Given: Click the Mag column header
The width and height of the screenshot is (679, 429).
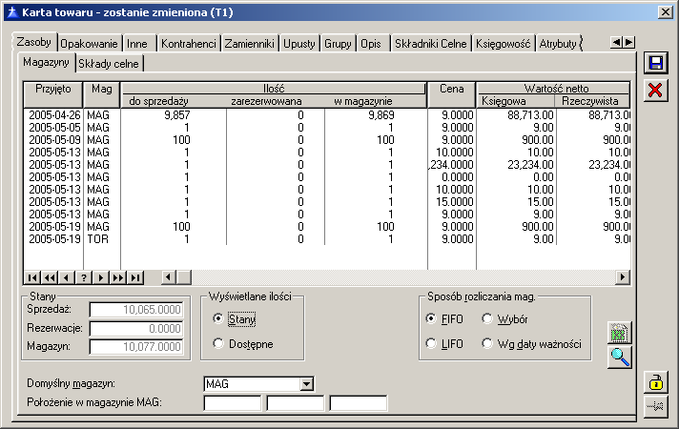Looking at the screenshot, I should 102,94.
